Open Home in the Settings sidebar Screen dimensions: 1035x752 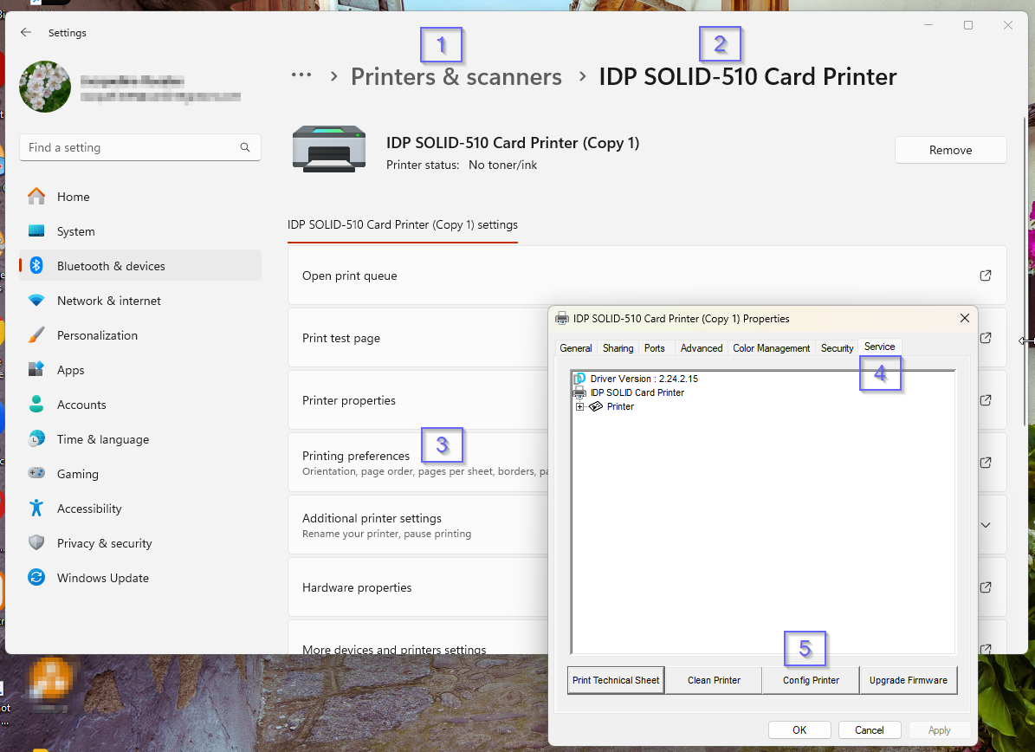coord(140,197)
